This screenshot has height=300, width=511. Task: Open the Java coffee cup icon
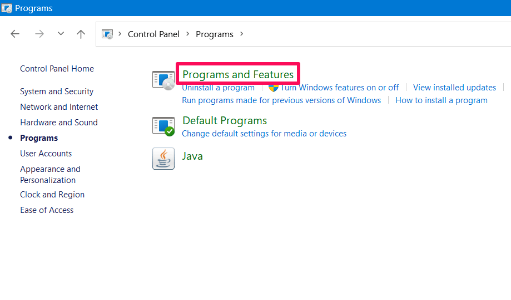point(163,159)
